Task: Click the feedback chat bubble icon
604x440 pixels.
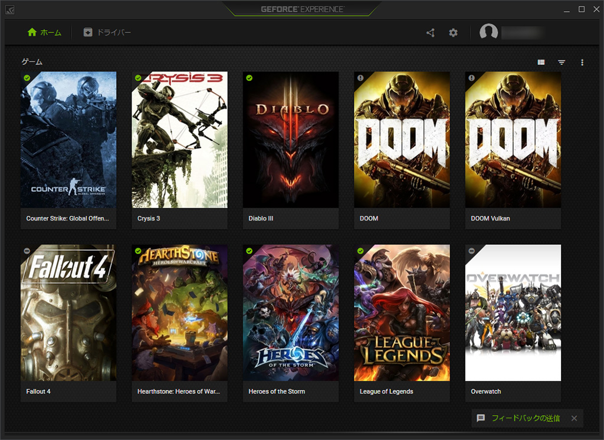Action: tap(481, 418)
